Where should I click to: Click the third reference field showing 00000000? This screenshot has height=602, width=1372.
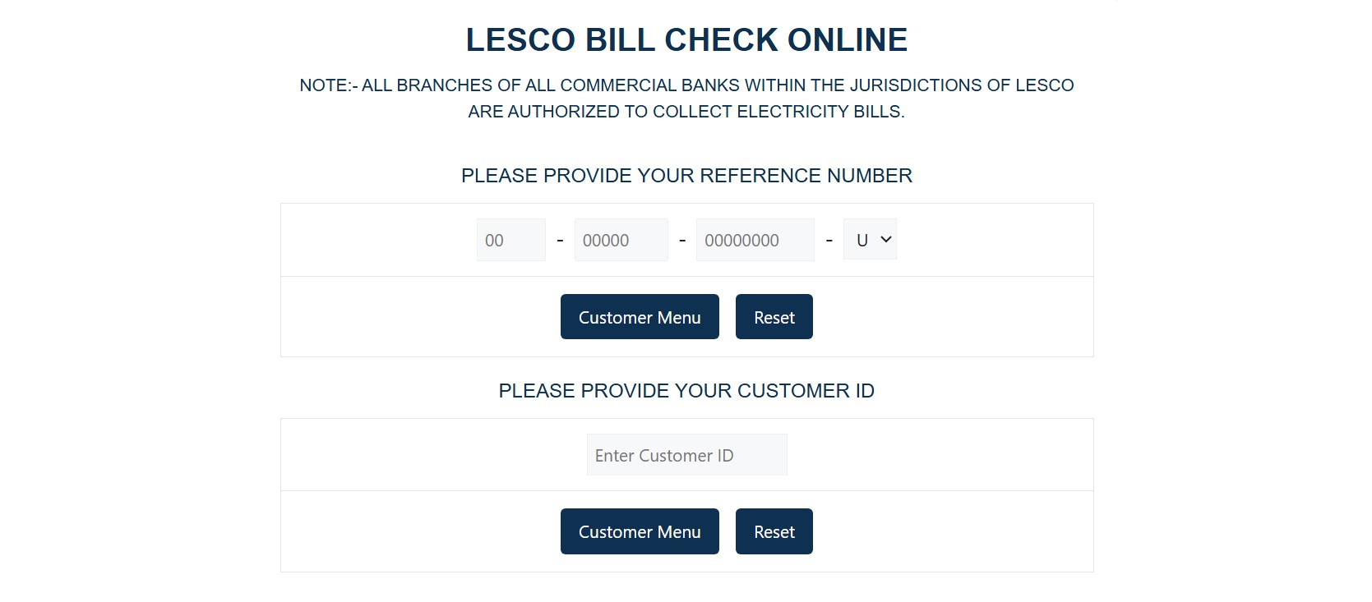coord(755,239)
